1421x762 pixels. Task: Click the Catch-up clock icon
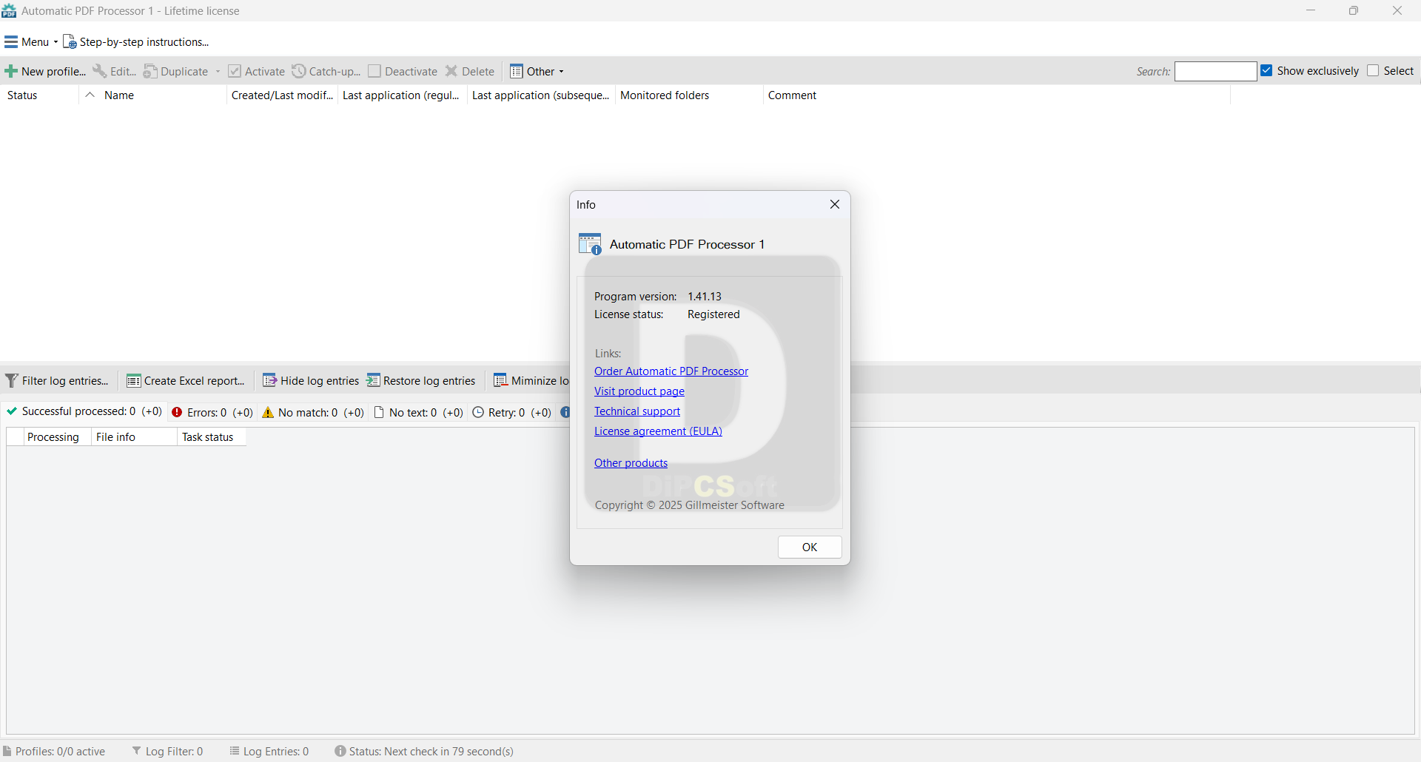coord(299,71)
